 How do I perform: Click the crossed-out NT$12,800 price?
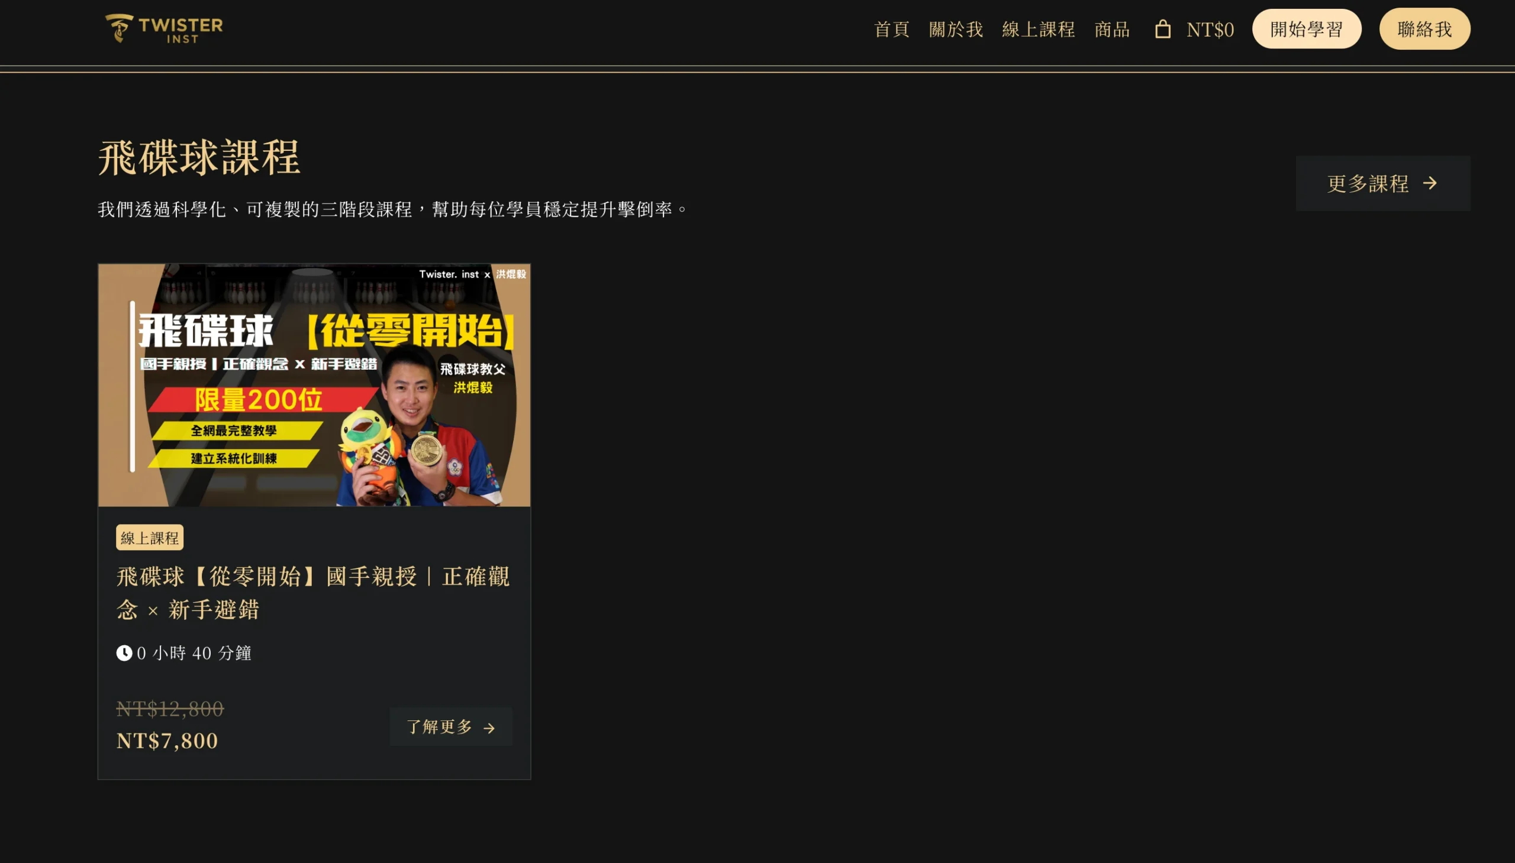[170, 709]
